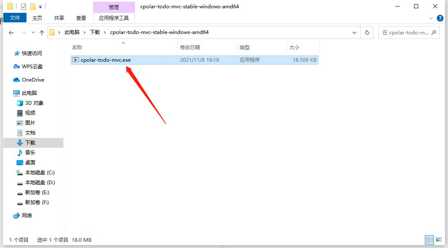The height and width of the screenshot is (248, 448).
Task: Click the 音乐 note icon
Action: click(20, 153)
